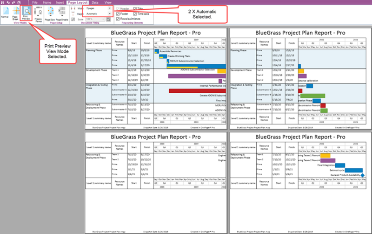Open the Page Breaks tool
Screen dimensions: 372x234
coord(62,14)
